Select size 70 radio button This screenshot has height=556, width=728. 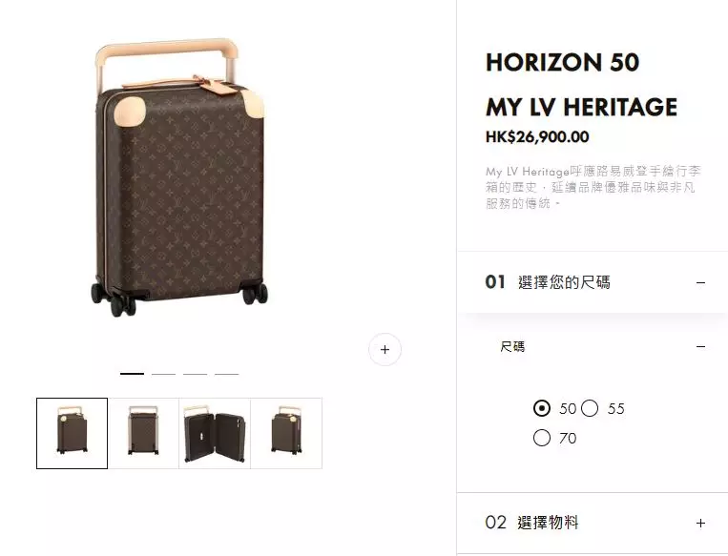542,438
